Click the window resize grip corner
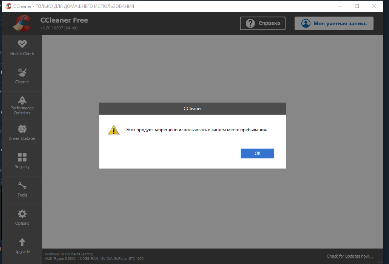The image size is (389, 264). [380, 261]
